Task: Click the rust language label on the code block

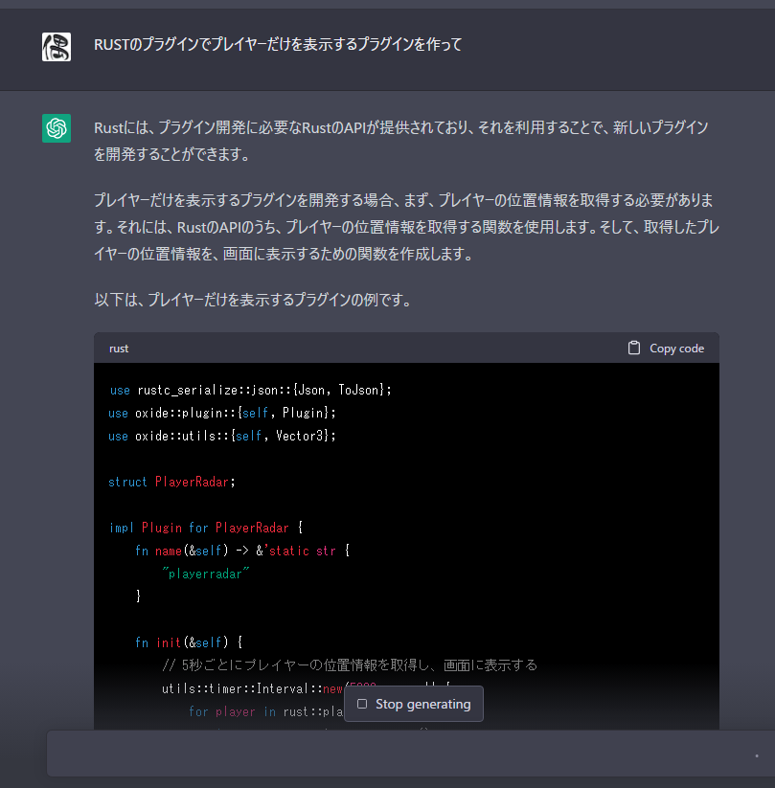Action: point(119,348)
